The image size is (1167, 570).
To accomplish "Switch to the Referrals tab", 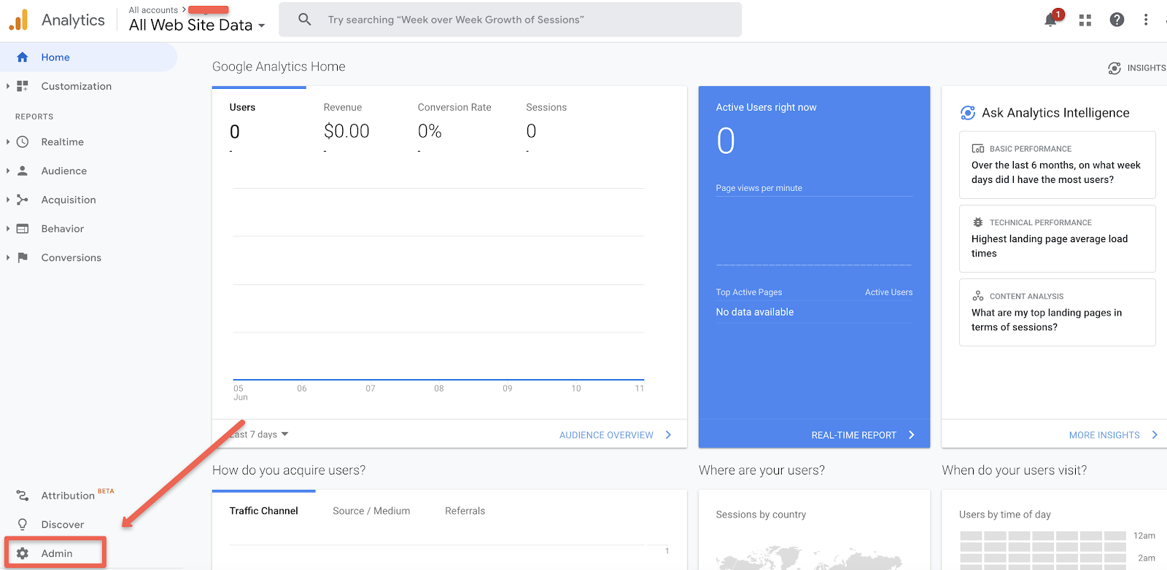I will 465,511.
